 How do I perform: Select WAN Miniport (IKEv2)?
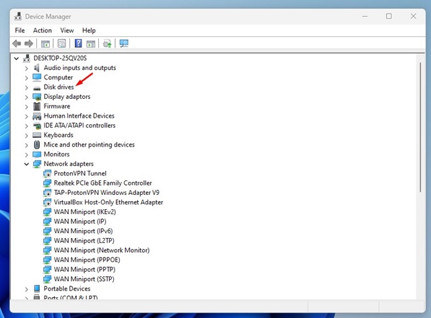(x=85, y=212)
